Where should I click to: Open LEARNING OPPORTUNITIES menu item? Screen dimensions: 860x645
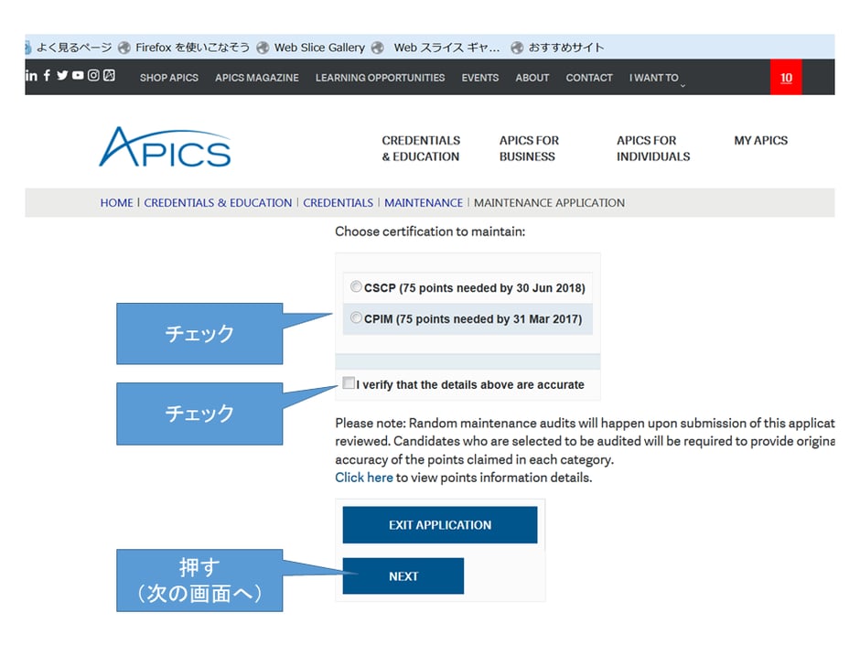pyautogui.click(x=380, y=78)
